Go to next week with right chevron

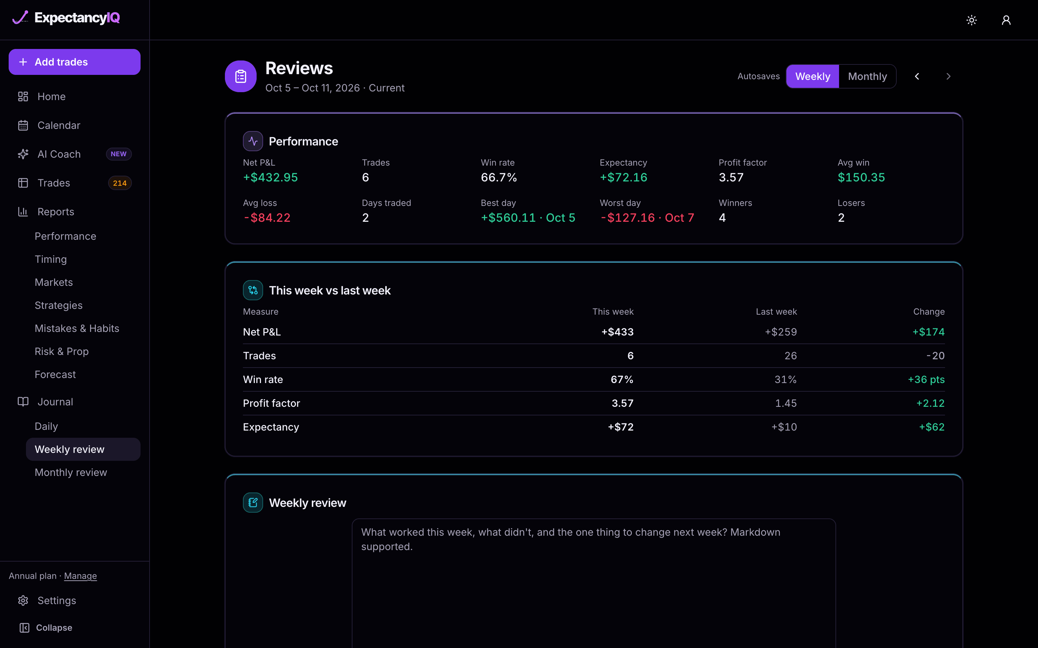click(x=948, y=76)
